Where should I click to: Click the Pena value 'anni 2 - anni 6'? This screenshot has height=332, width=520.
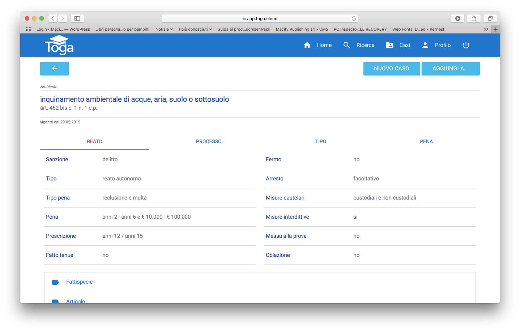coord(146,217)
